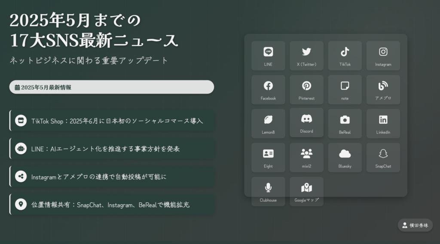The image size is (440, 244).
Task: Click the heading line 2025年5月までの
Action: pyautogui.click(x=75, y=20)
